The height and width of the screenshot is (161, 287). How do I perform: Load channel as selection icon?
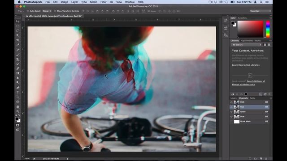[250, 159]
